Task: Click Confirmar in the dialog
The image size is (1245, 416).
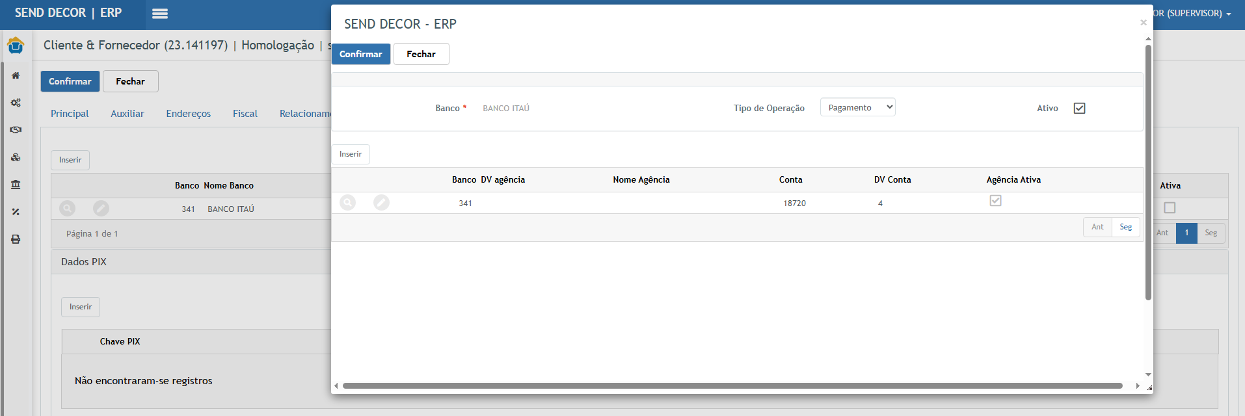Action: [361, 54]
